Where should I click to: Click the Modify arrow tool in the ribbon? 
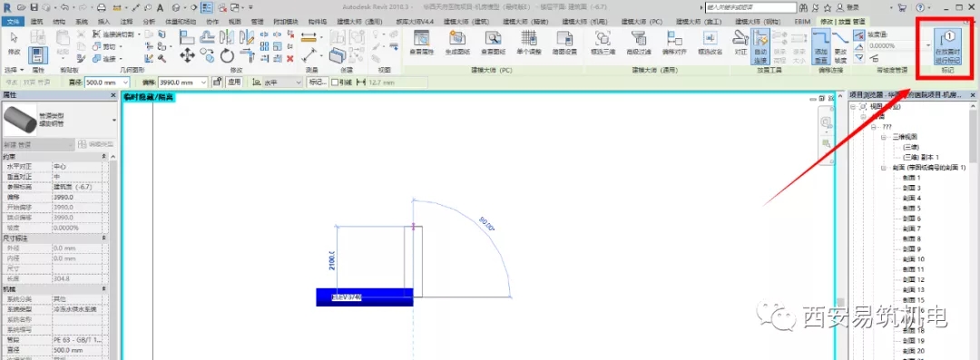[14, 43]
